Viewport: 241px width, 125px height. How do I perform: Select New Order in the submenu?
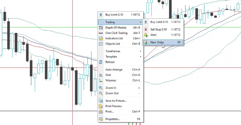(163, 42)
